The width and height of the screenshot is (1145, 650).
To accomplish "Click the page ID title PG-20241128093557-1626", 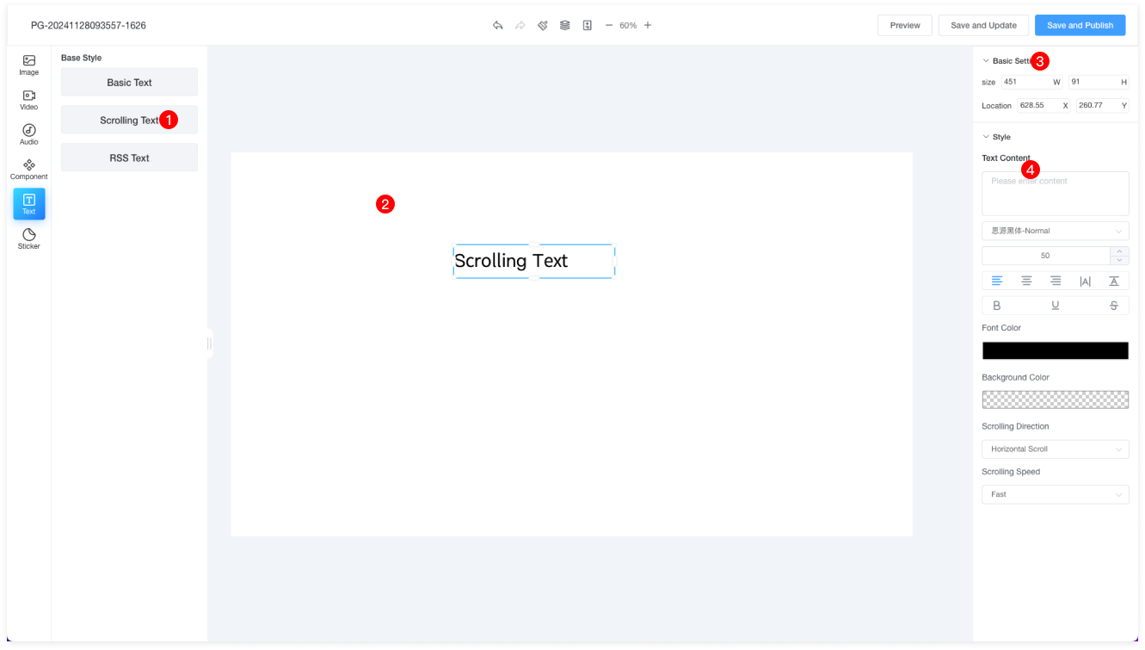I will pos(89,26).
